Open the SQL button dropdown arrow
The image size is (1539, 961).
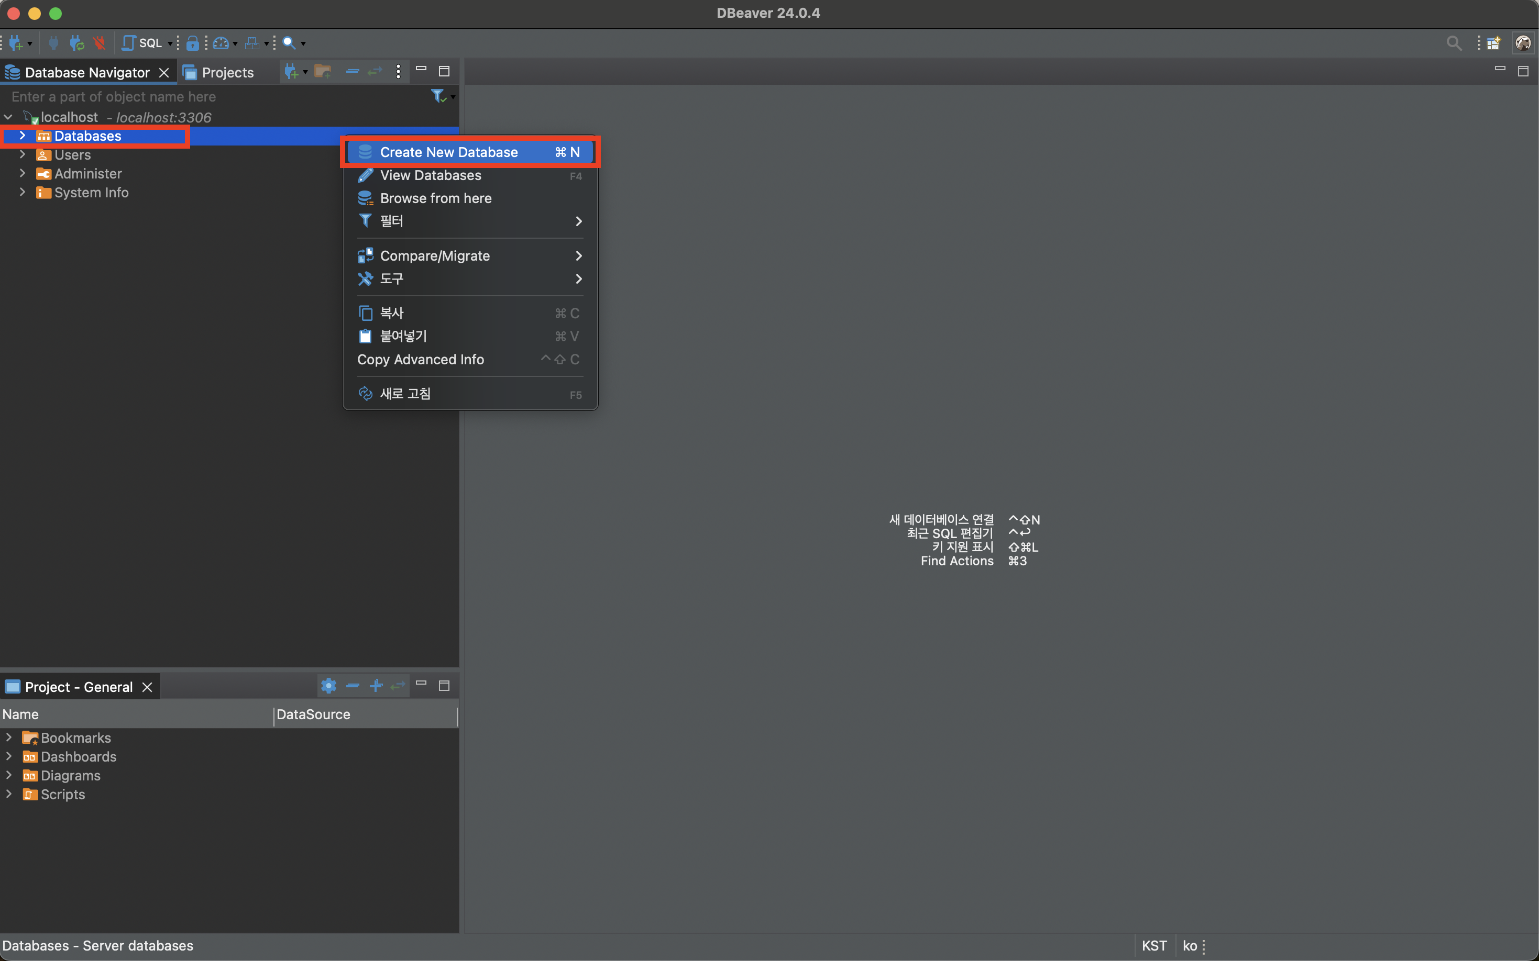point(170,43)
